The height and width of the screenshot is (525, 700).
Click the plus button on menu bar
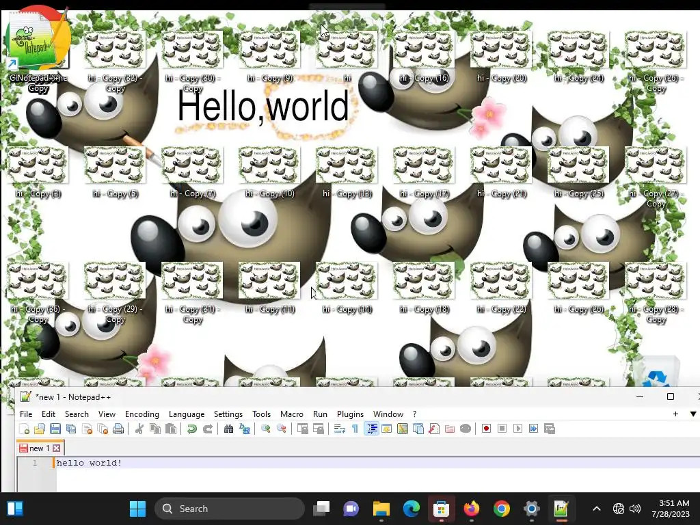(x=675, y=414)
